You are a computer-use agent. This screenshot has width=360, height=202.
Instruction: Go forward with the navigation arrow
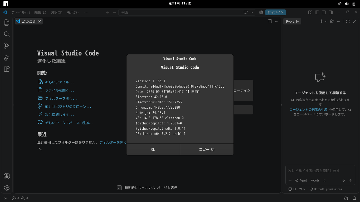pos(114,12)
